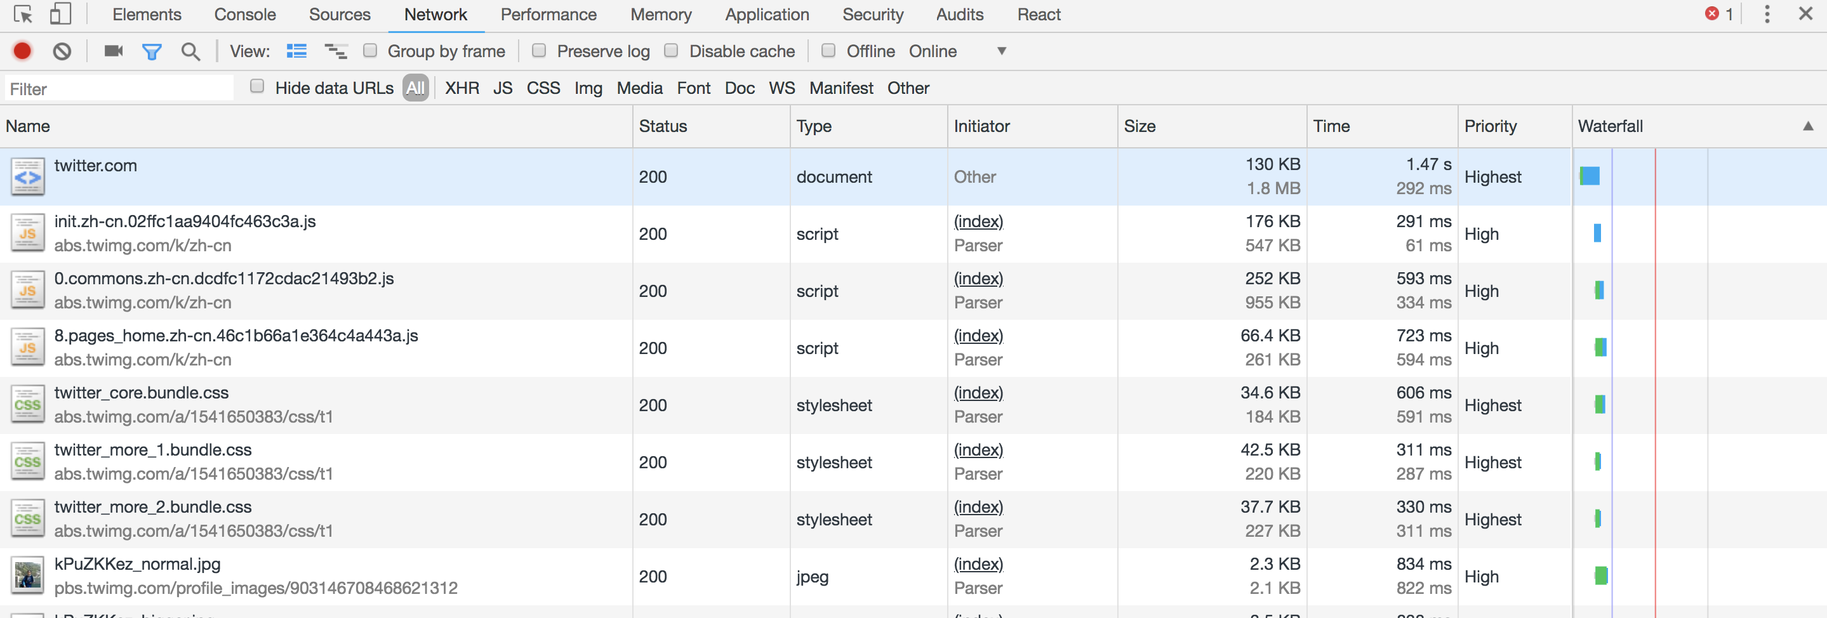Open the DevTools three-dot customize menu

coord(1767,14)
